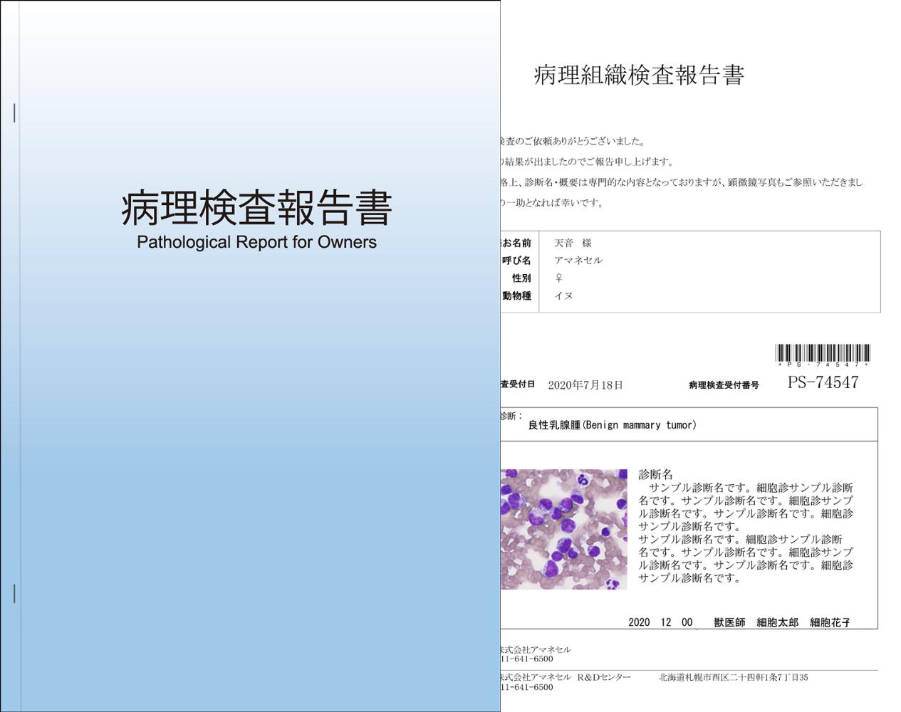901x712 pixels.
Task: Select the pet name アマネセル field
Action: [578, 261]
